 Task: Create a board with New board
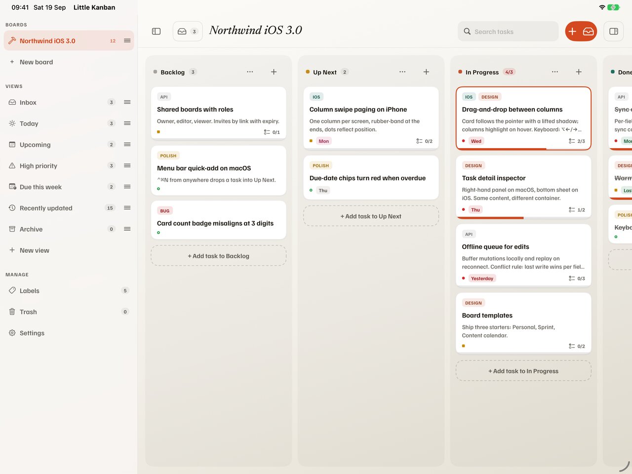click(69, 62)
